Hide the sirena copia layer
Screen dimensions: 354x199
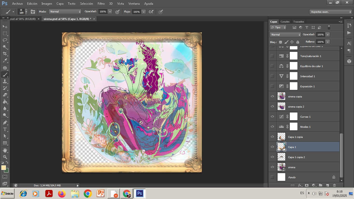[x=272, y=96]
